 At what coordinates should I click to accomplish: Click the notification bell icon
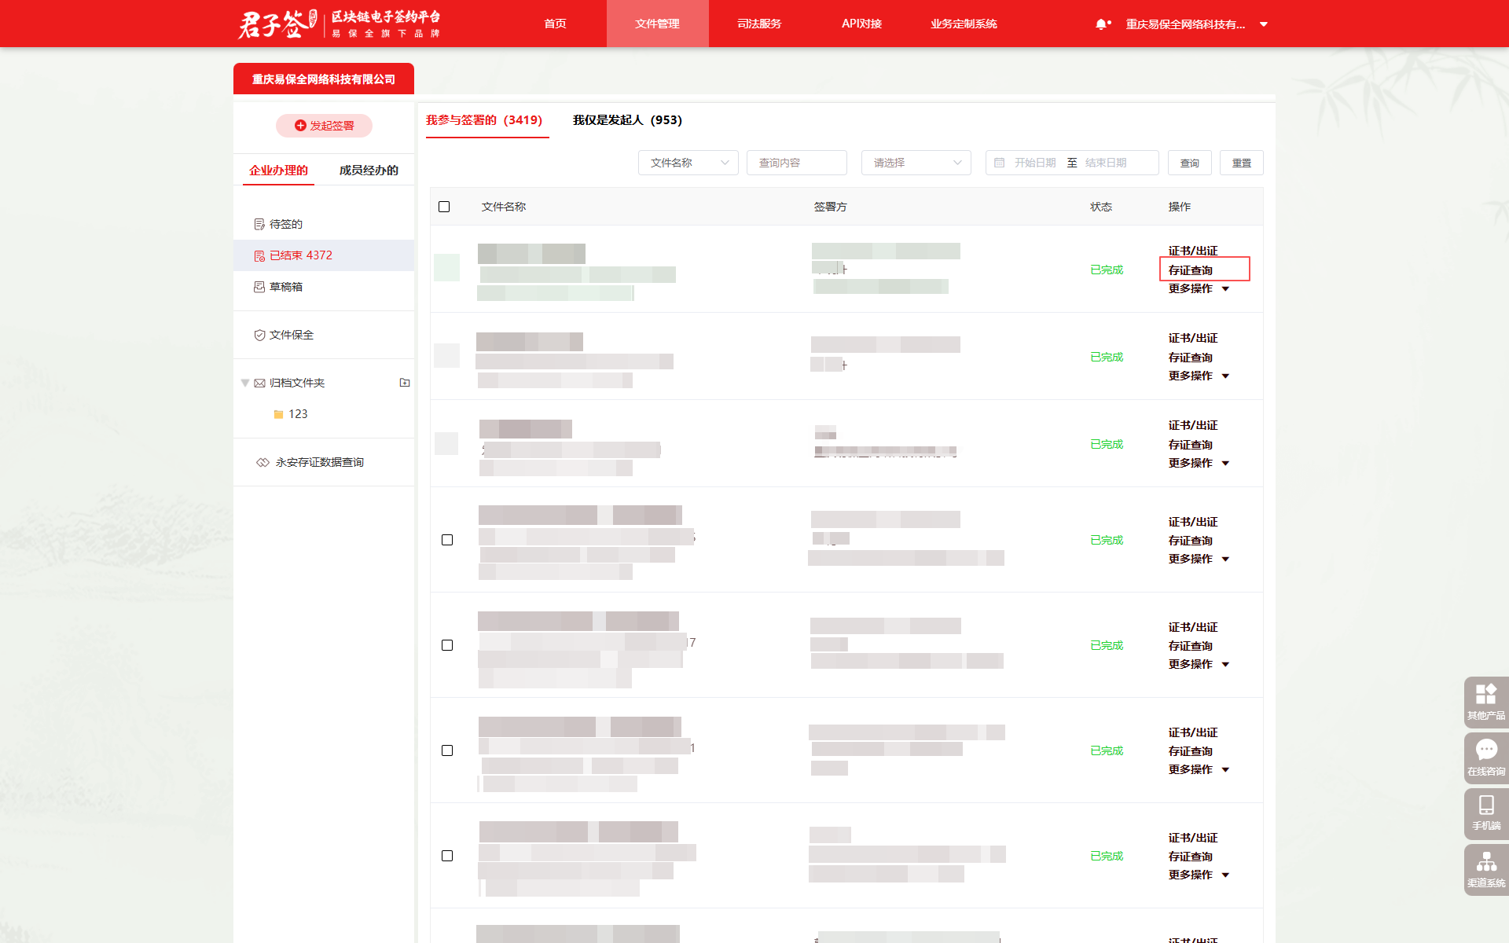[x=1101, y=24]
